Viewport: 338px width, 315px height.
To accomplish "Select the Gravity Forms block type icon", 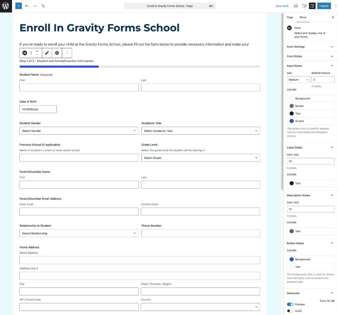I will tap(25, 53).
